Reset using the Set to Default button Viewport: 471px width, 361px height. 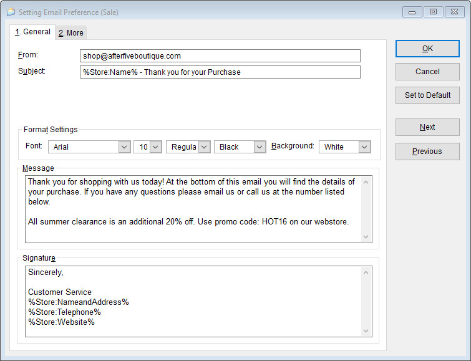[x=427, y=95]
